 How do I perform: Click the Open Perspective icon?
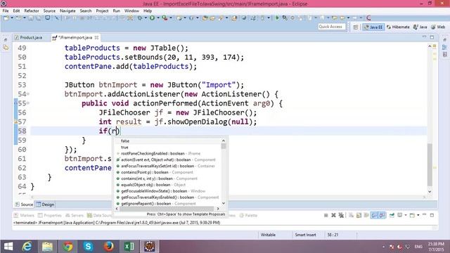pyautogui.click(x=356, y=27)
